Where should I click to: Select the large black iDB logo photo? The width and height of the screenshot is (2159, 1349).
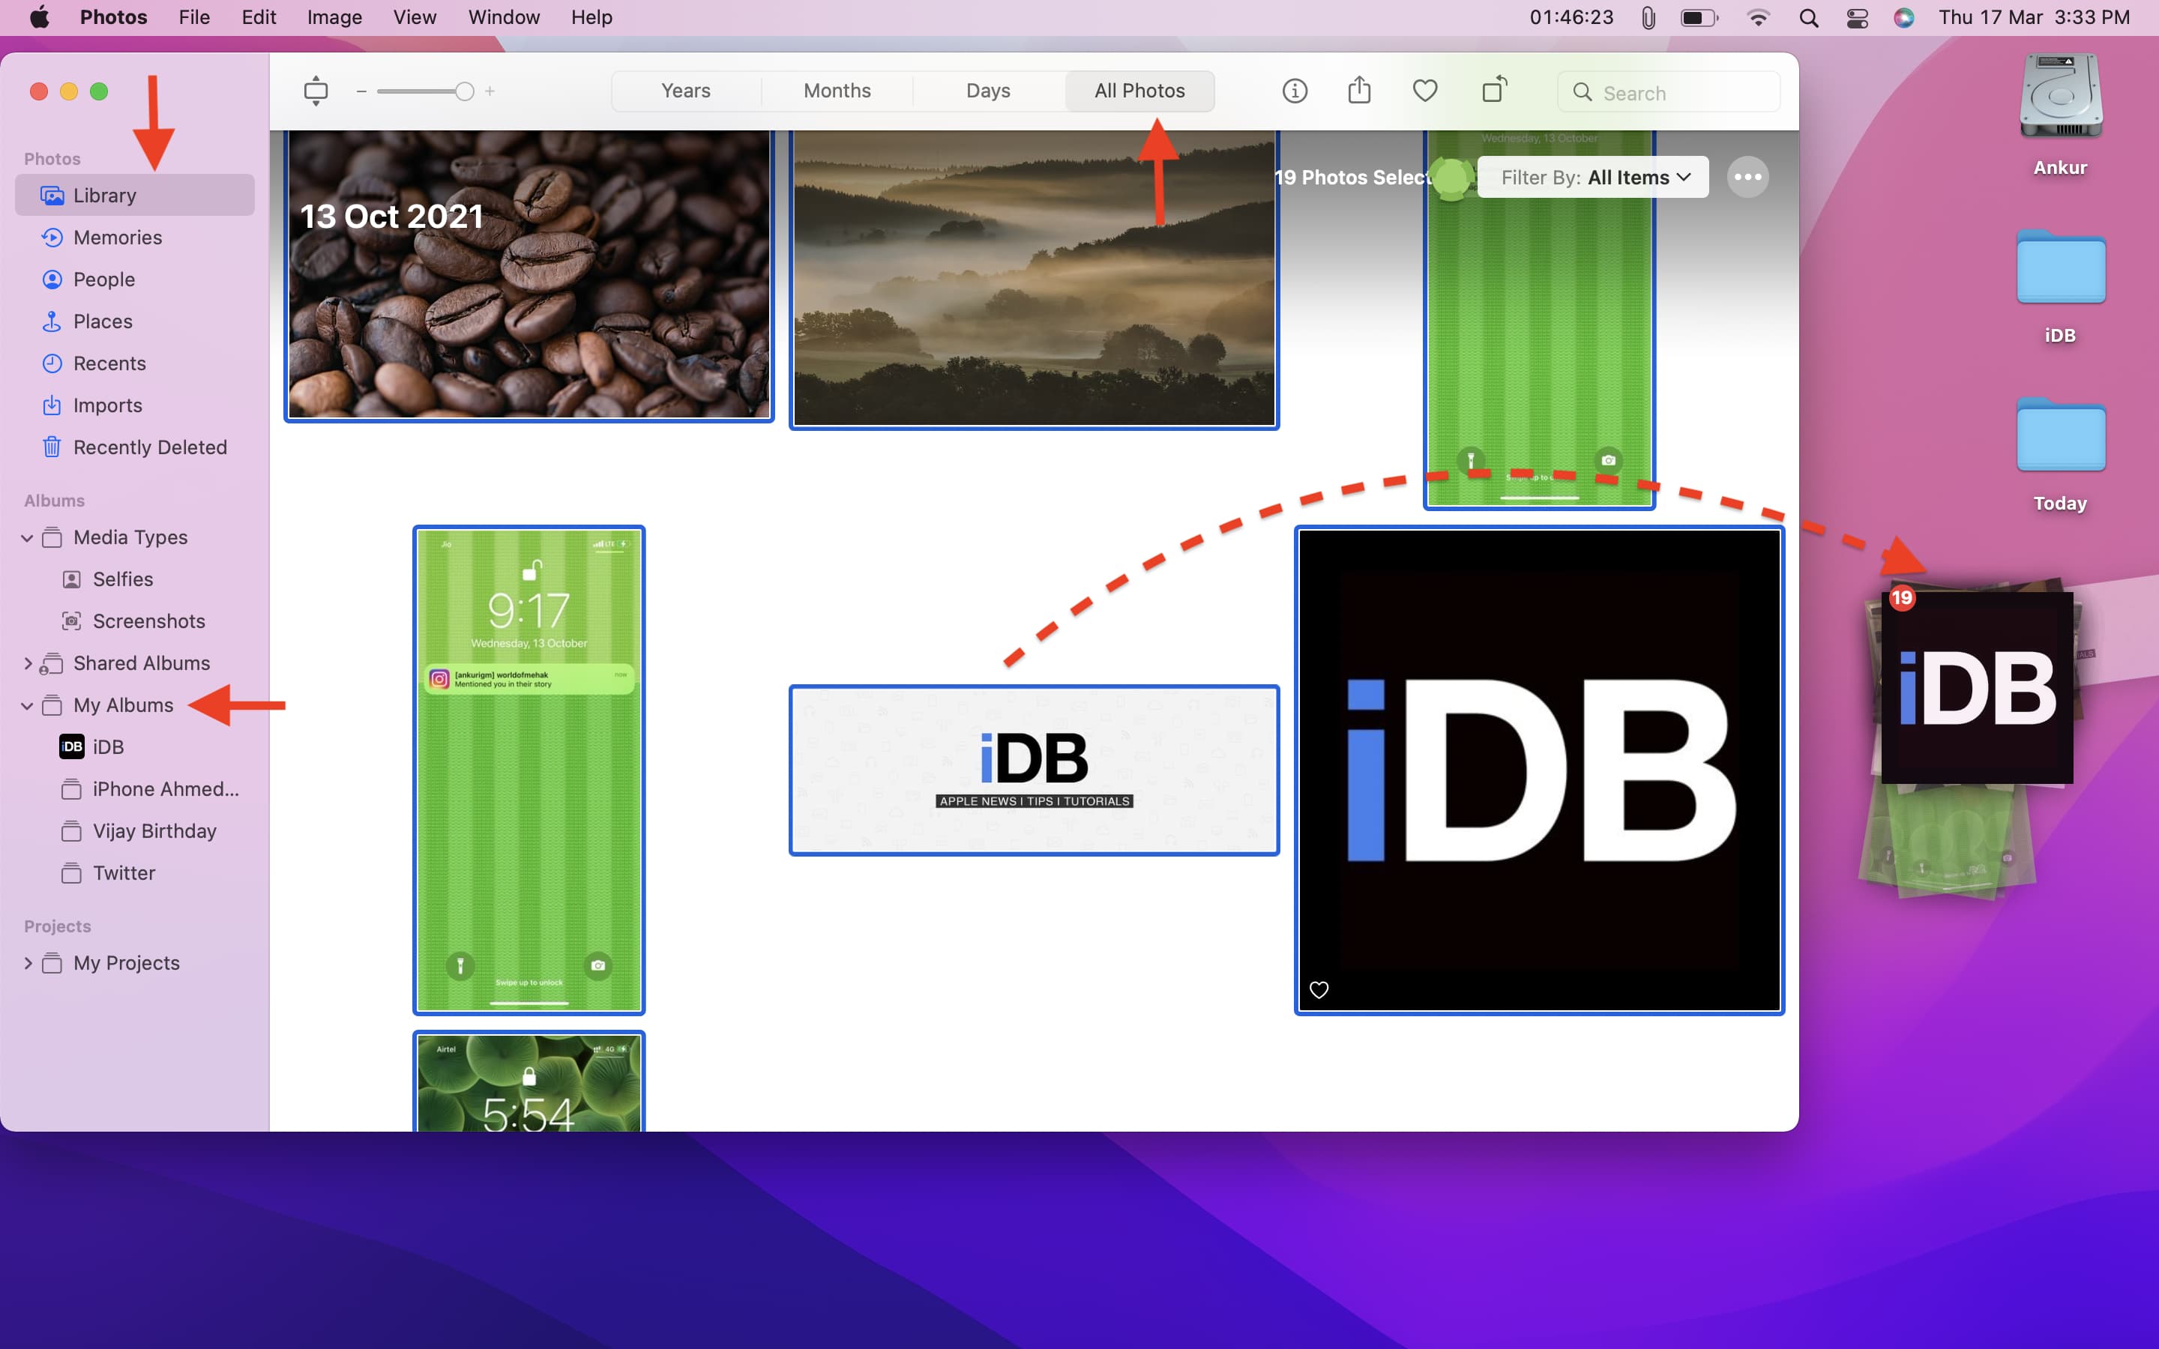click(1539, 770)
